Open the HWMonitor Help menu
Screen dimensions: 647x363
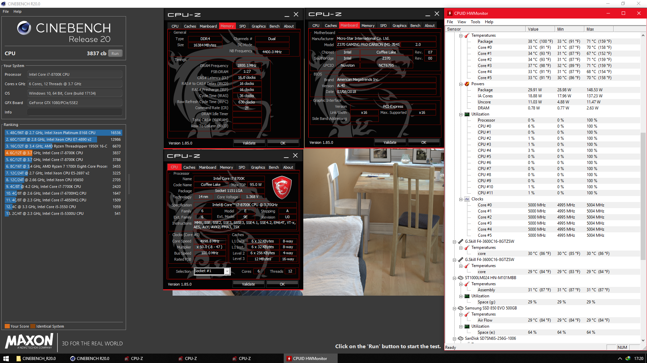(489, 22)
